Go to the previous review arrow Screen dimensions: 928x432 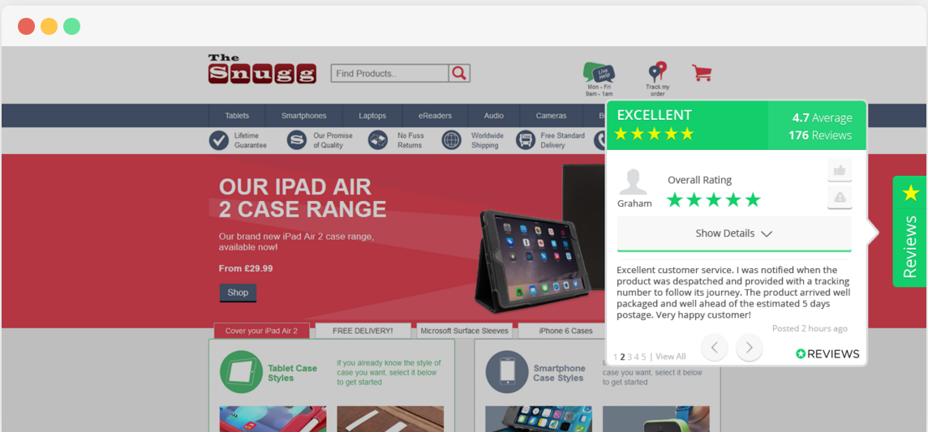click(x=715, y=348)
